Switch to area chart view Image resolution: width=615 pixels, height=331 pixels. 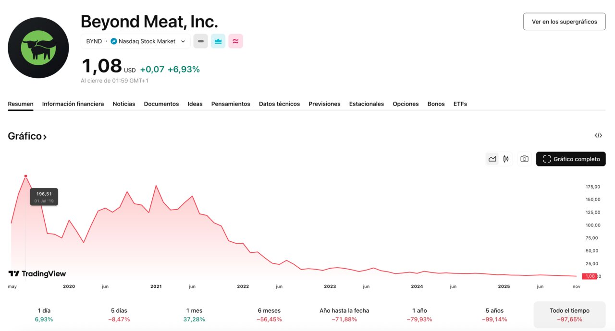(492, 159)
